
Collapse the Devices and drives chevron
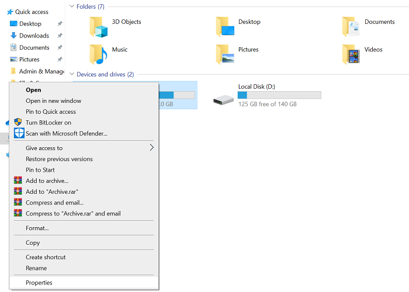click(72, 74)
